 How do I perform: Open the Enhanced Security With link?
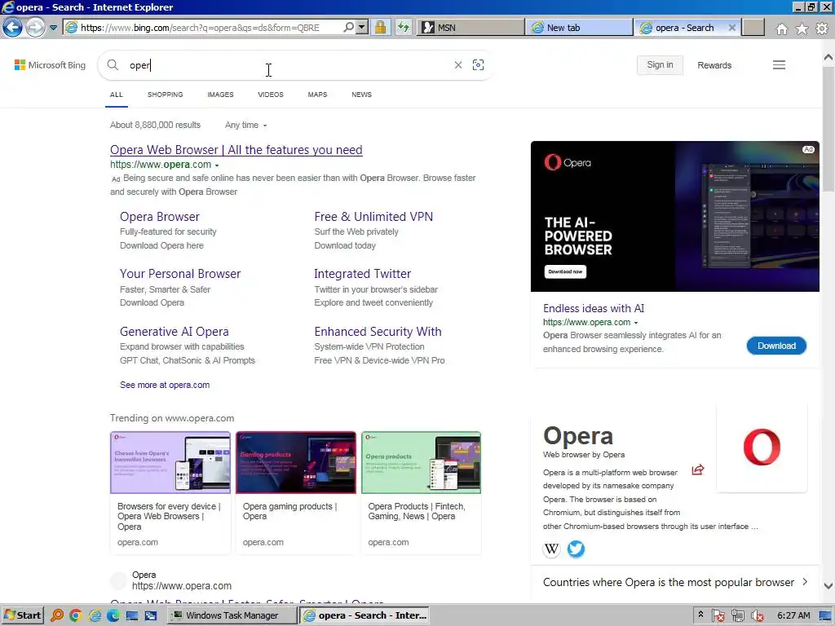378,332
